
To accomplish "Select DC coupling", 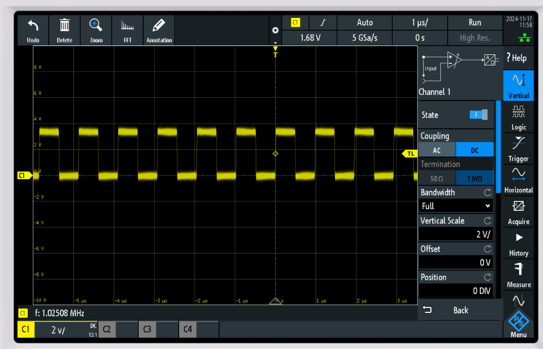I will coord(475,150).
